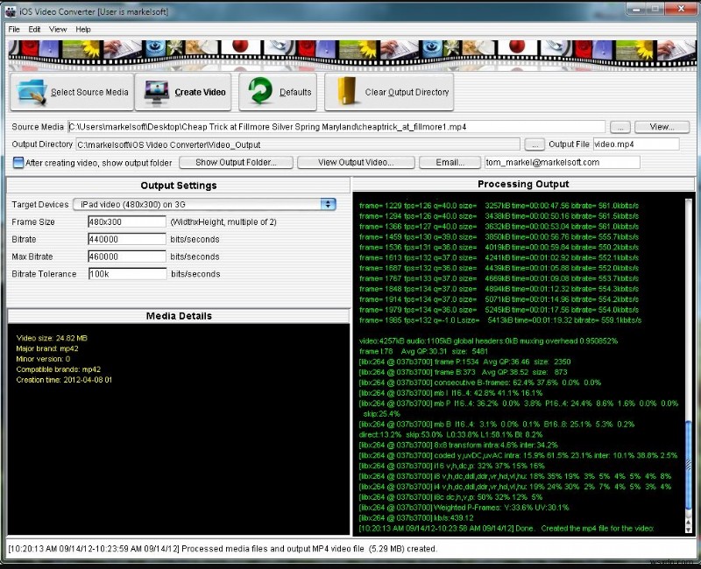Open the Edit menu
The height and width of the screenshot is (569, 701).
click(x=34, y=29)
